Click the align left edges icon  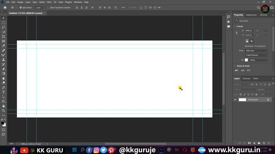(77, 8)
